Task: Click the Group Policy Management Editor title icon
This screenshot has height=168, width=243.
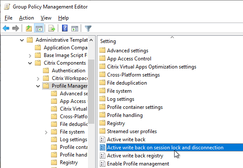Action: [x=7, y=7]
